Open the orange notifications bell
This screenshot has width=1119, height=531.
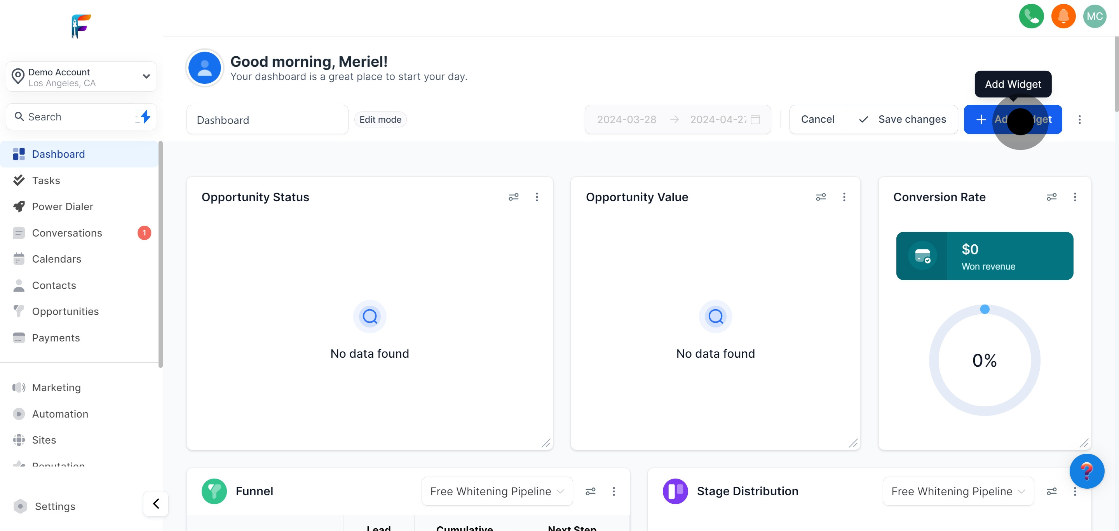pos(1063,16)
